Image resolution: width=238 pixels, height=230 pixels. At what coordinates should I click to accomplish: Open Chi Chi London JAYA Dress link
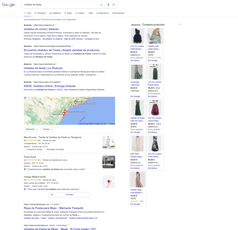[155, 155]
